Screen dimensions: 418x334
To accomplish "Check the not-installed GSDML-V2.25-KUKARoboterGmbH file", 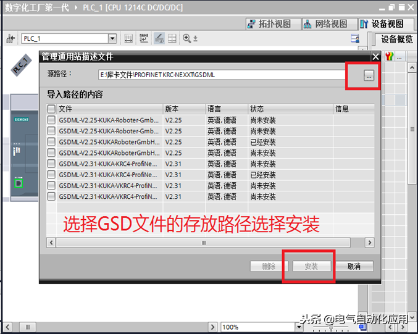I will pyautogui.click(x=51, y=152).
